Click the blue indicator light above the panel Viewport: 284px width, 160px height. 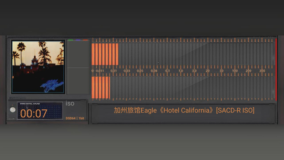click(78, 40)
